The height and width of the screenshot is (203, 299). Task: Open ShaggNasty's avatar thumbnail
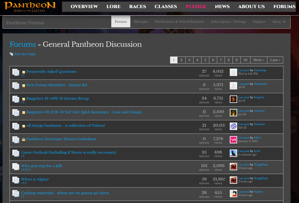pyautogui.click(x=233, y=167)
